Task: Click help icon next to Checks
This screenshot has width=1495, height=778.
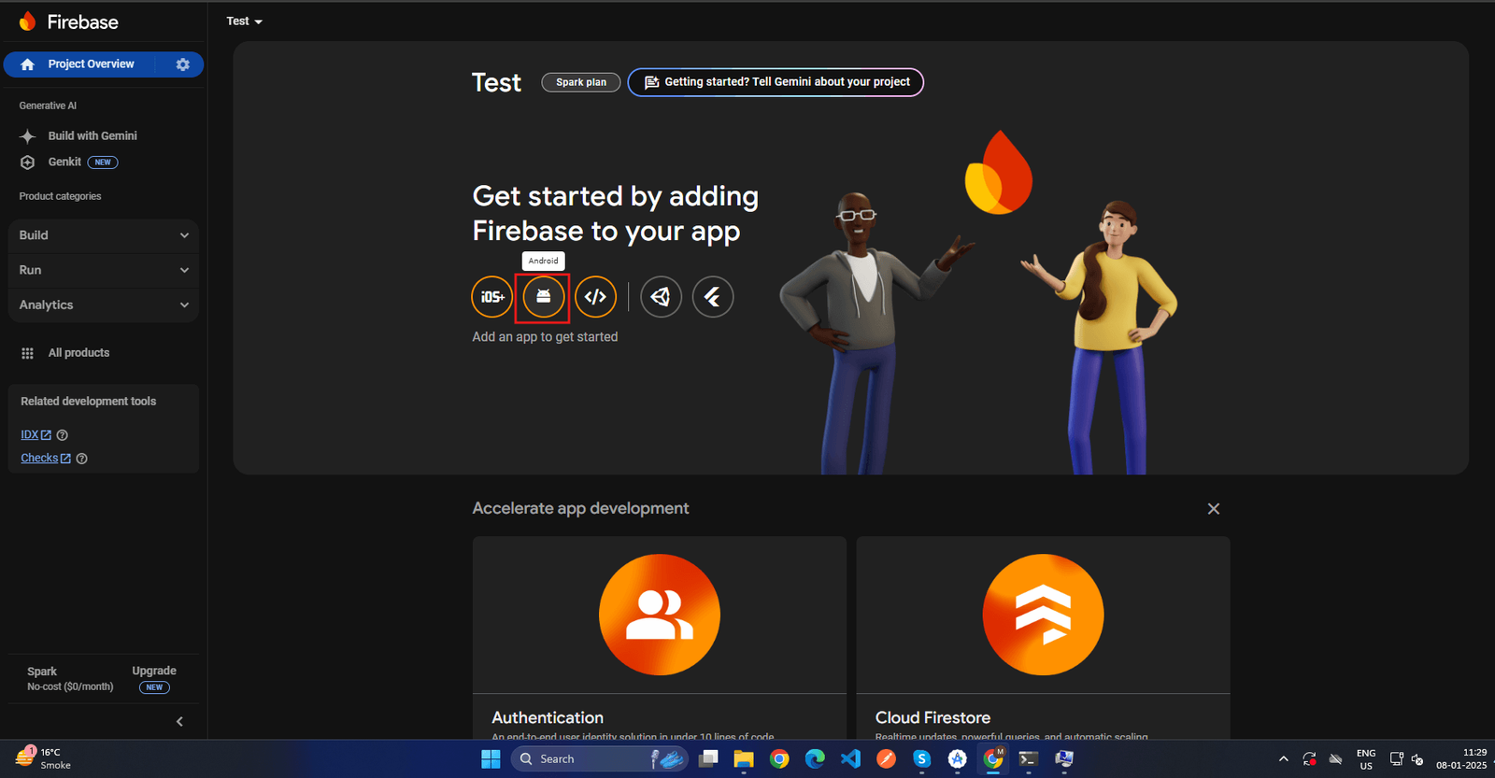Action: tap(81, 459)
